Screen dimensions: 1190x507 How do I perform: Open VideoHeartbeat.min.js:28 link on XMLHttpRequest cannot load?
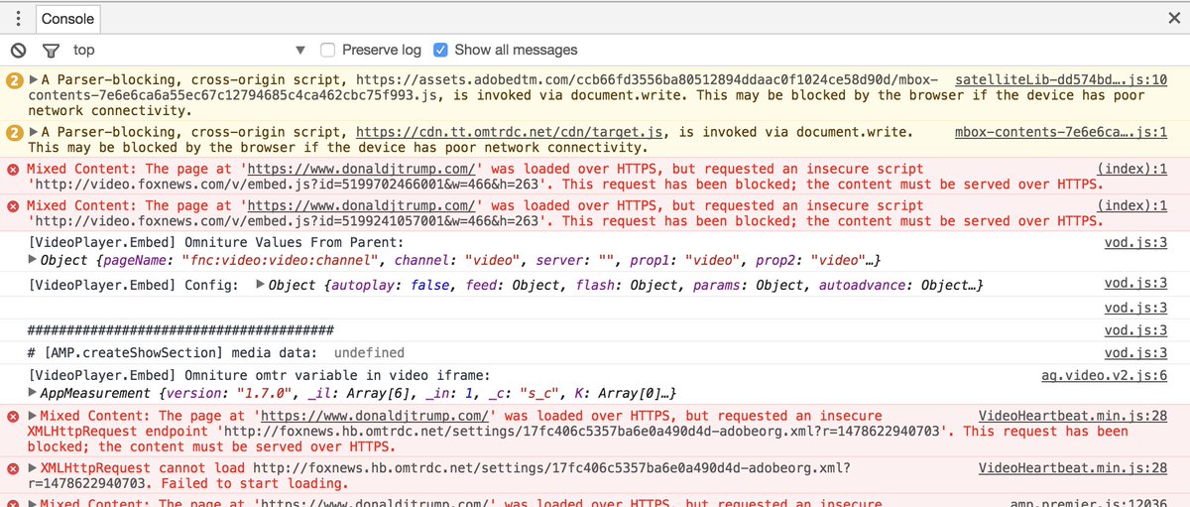coord(1073,467)
